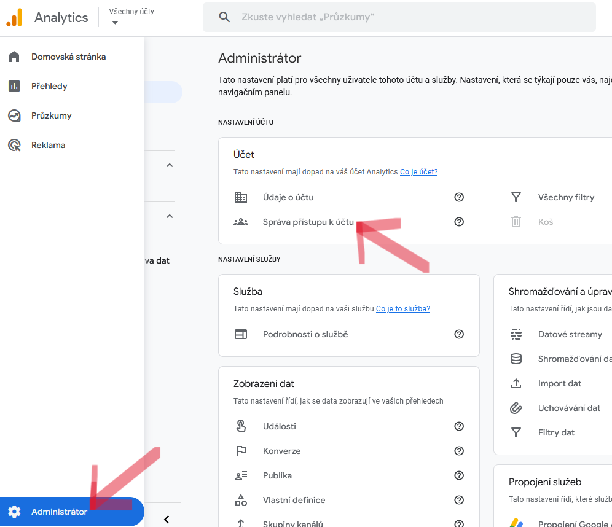Open Vlastní definice
612x527 pixels.
pos(294,500)
